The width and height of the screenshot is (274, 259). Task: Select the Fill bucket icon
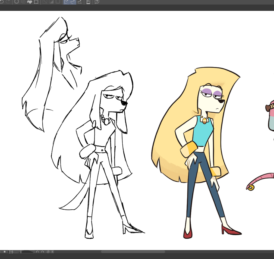click(x=30, y=2)
